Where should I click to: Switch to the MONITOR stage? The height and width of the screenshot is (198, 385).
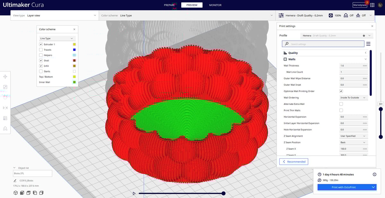pyautogui.click(x=215, y=5)
